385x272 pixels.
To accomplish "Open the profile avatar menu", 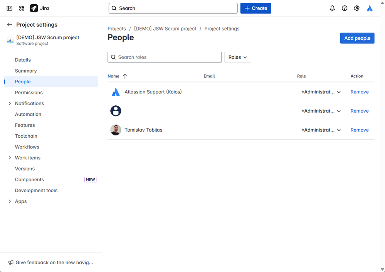I will [x=370, y=8].
